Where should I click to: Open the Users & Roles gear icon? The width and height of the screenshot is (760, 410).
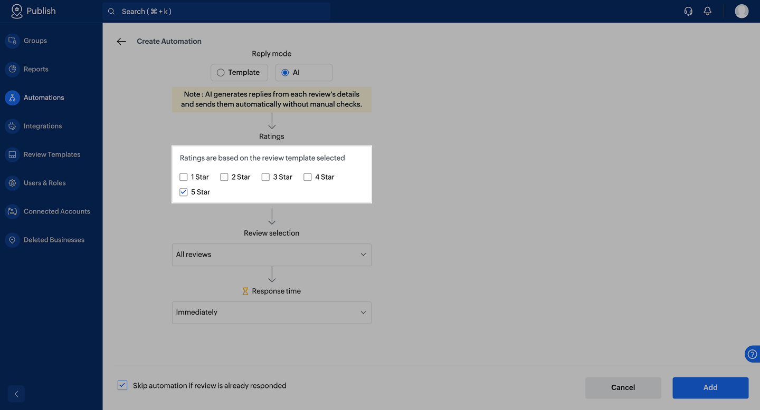coord(12,183)
